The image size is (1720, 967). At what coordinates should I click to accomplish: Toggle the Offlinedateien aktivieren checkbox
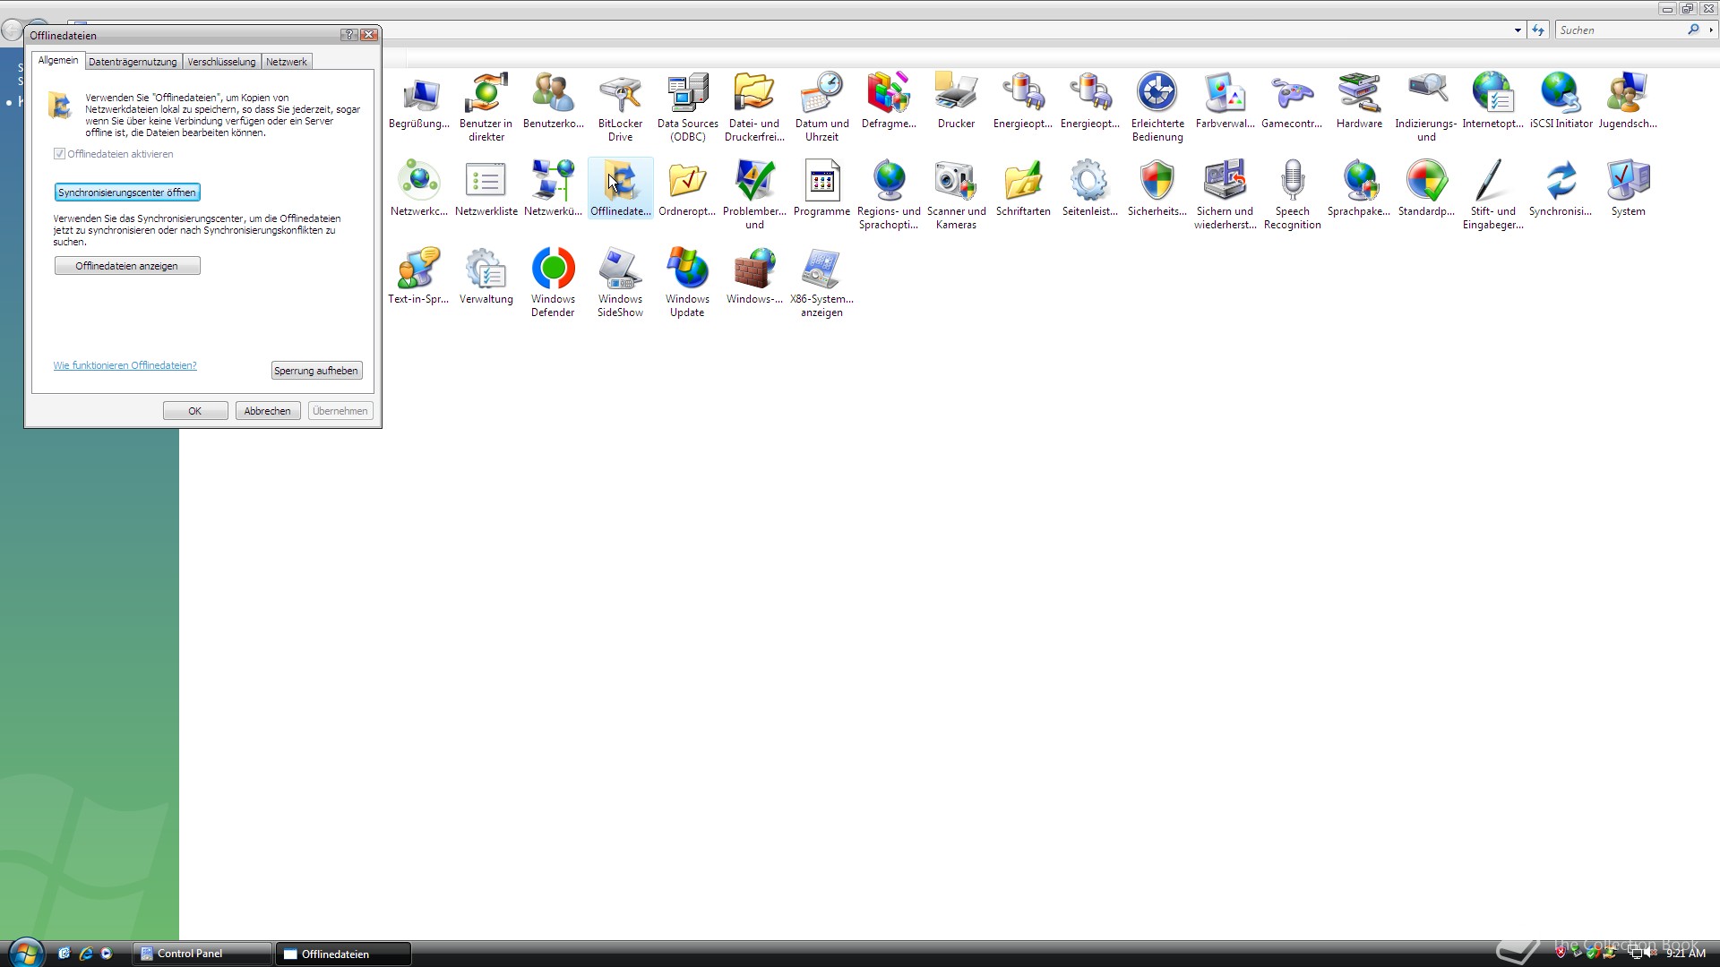pyautogui.click(x=60, y=154)
